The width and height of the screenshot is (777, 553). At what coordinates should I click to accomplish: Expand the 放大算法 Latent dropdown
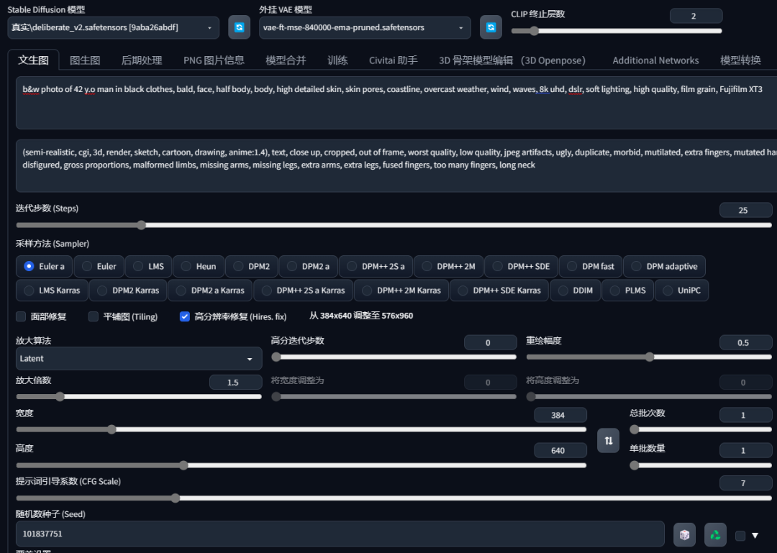pos(139,358)
